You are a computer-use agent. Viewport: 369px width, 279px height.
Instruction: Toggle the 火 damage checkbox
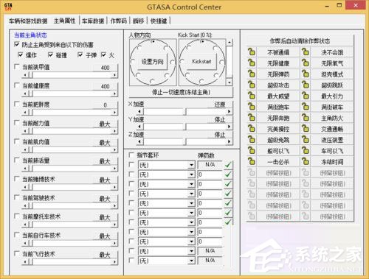click(x=103, y=55)
